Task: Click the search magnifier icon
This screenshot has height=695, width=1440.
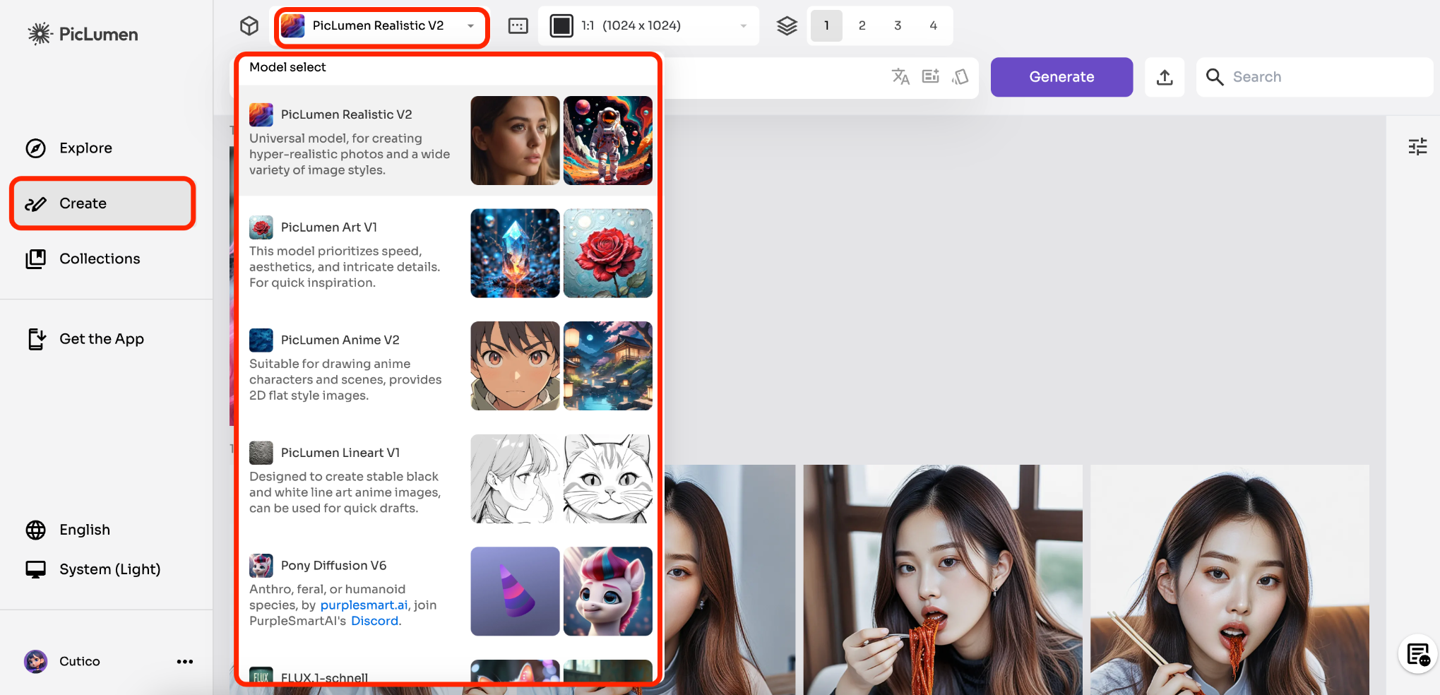Action: point(1215,77)
